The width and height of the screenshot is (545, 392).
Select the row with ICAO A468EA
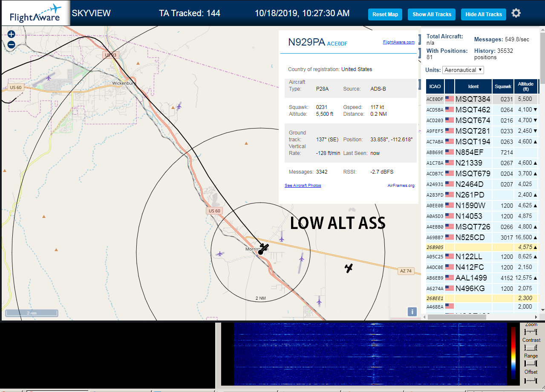[482, 306]
